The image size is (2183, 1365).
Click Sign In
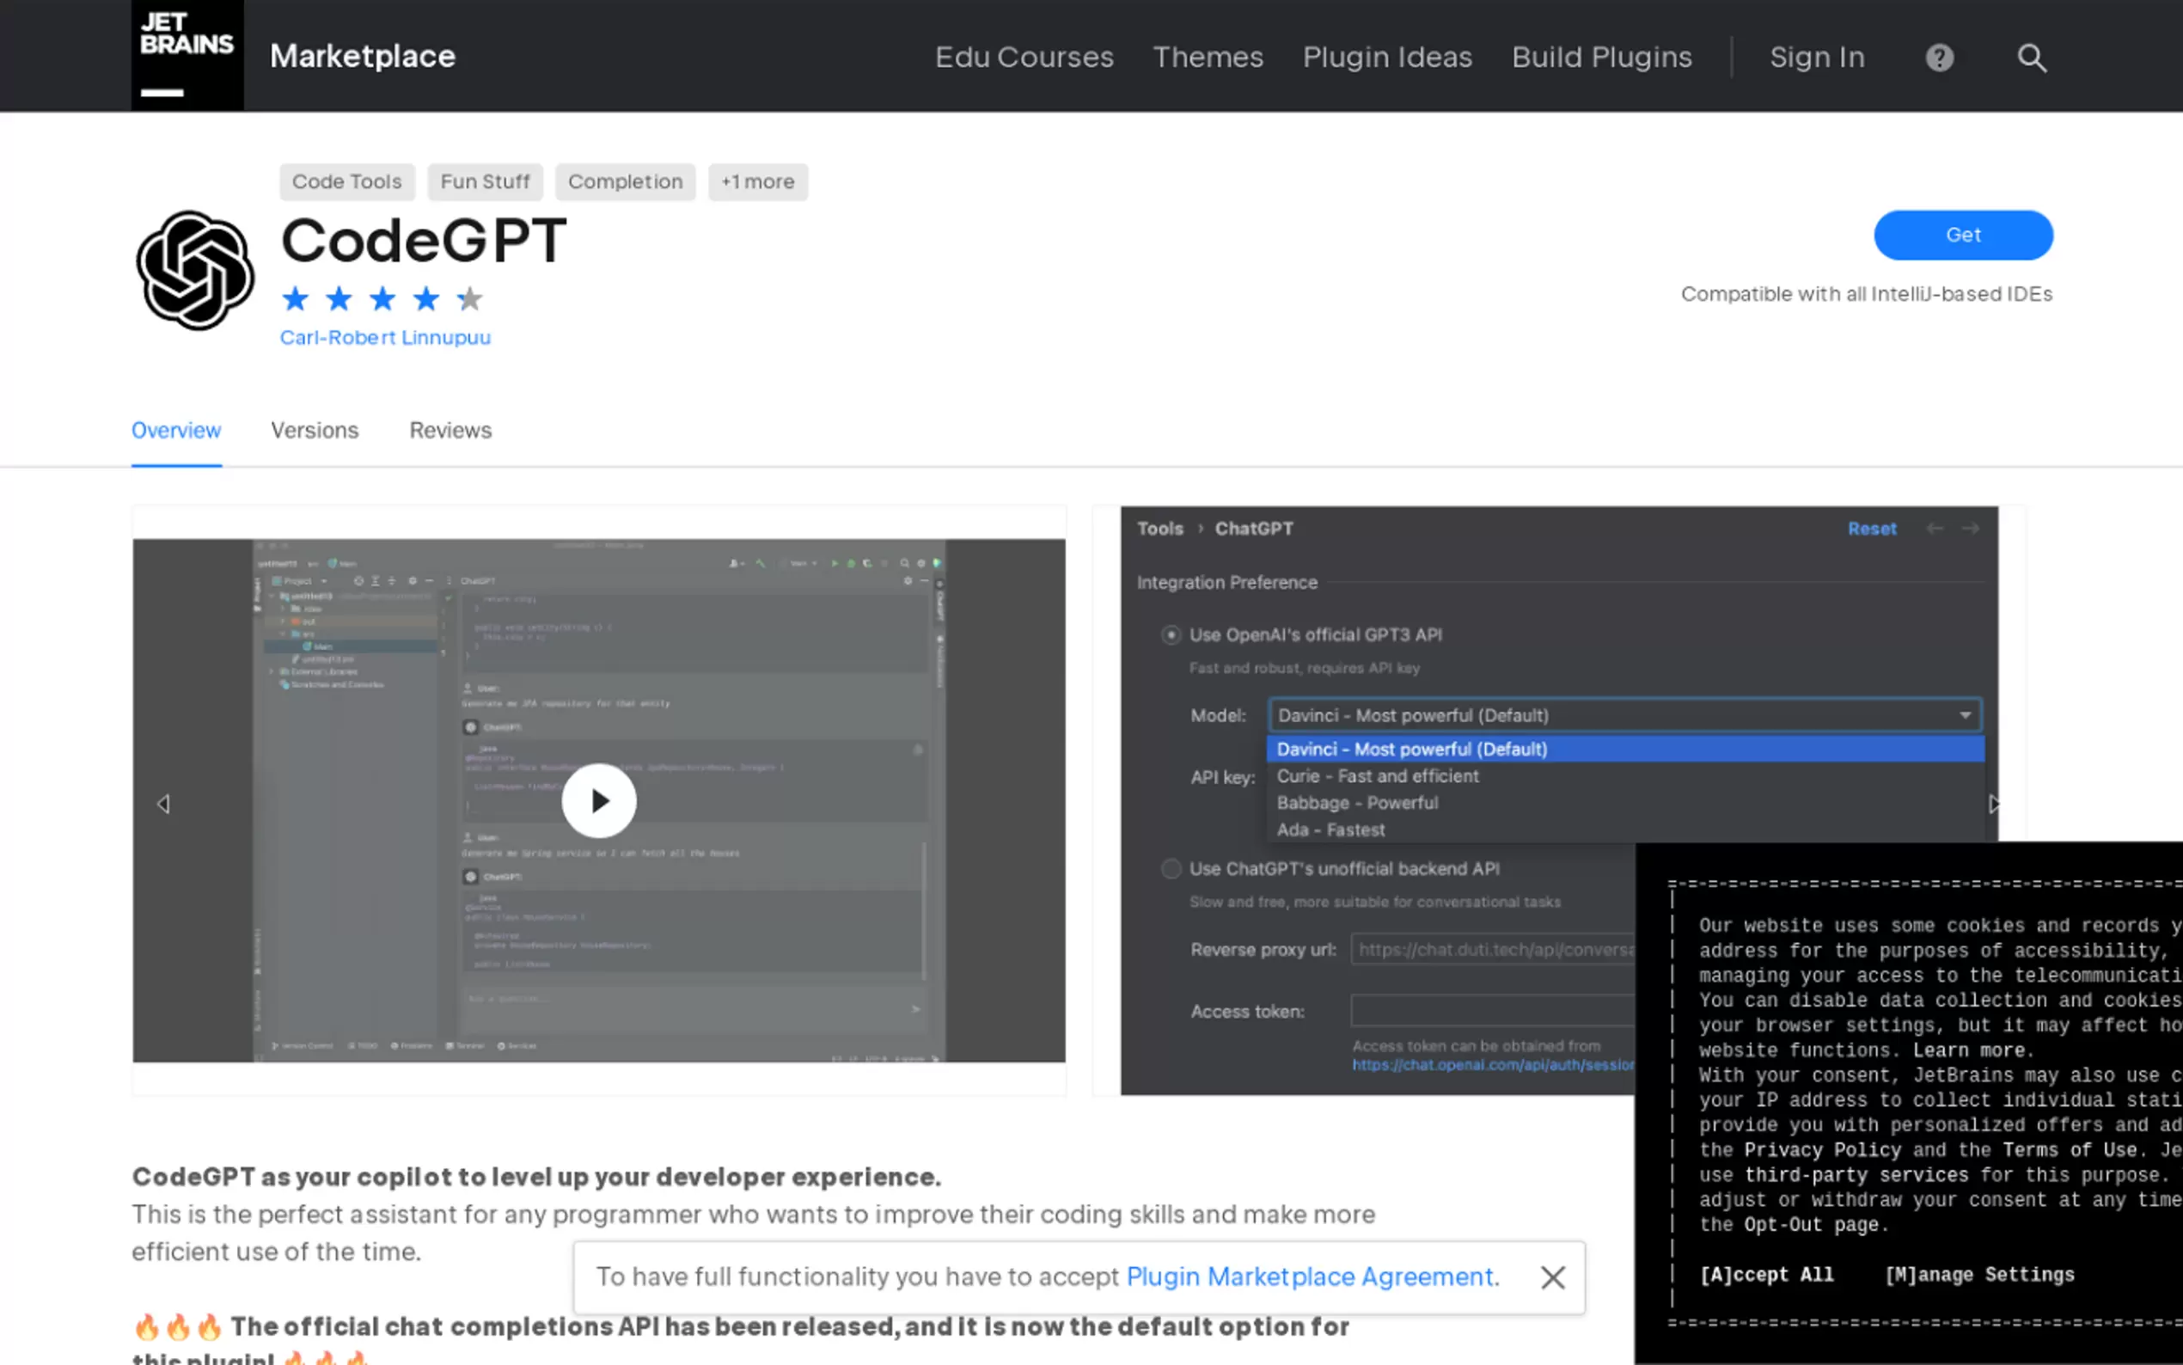point(1817,57)
